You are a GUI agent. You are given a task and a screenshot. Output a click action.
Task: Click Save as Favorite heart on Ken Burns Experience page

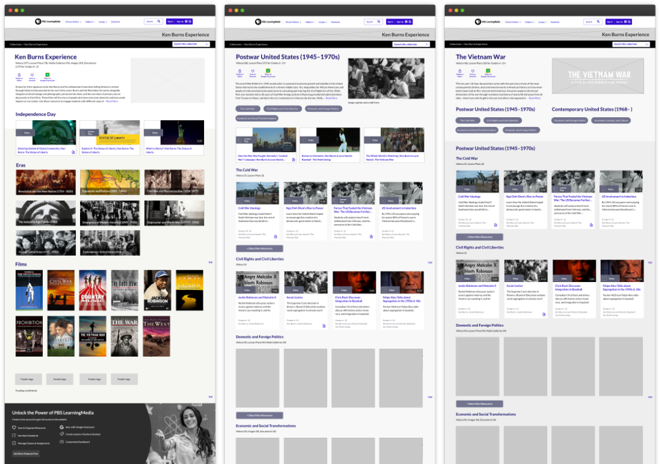pos(32,76)
